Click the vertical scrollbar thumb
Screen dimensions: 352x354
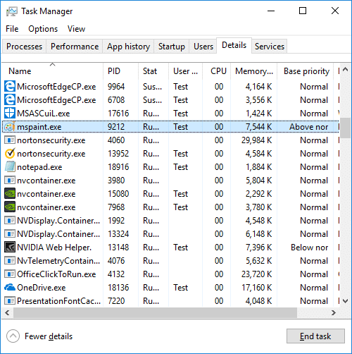coord(345,128)
